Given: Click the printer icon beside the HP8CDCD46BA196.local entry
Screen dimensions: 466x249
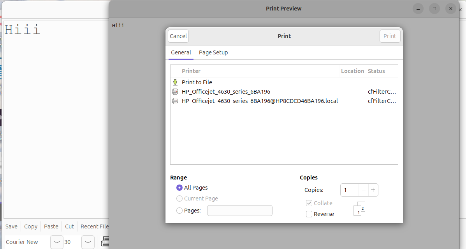Looking at the screenshot, I should (x=175, y=101).
